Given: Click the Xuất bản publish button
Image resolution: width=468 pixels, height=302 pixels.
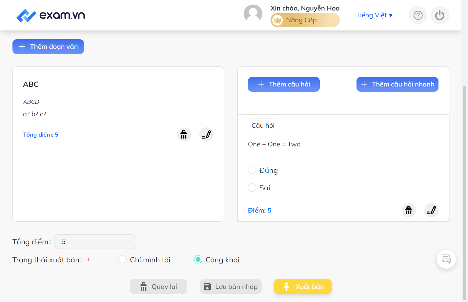Looking at the screenshot, I should click(303, 287).
